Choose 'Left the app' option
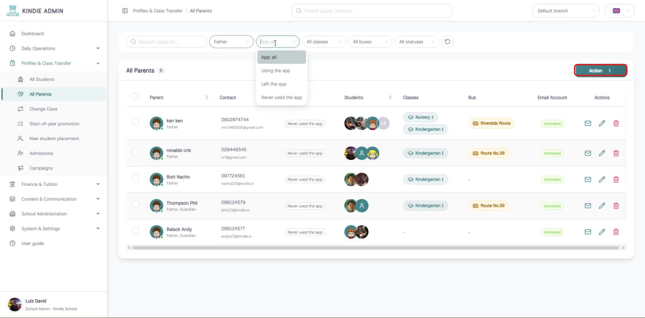Screen dimensions: 645x318 coord(281,84)
